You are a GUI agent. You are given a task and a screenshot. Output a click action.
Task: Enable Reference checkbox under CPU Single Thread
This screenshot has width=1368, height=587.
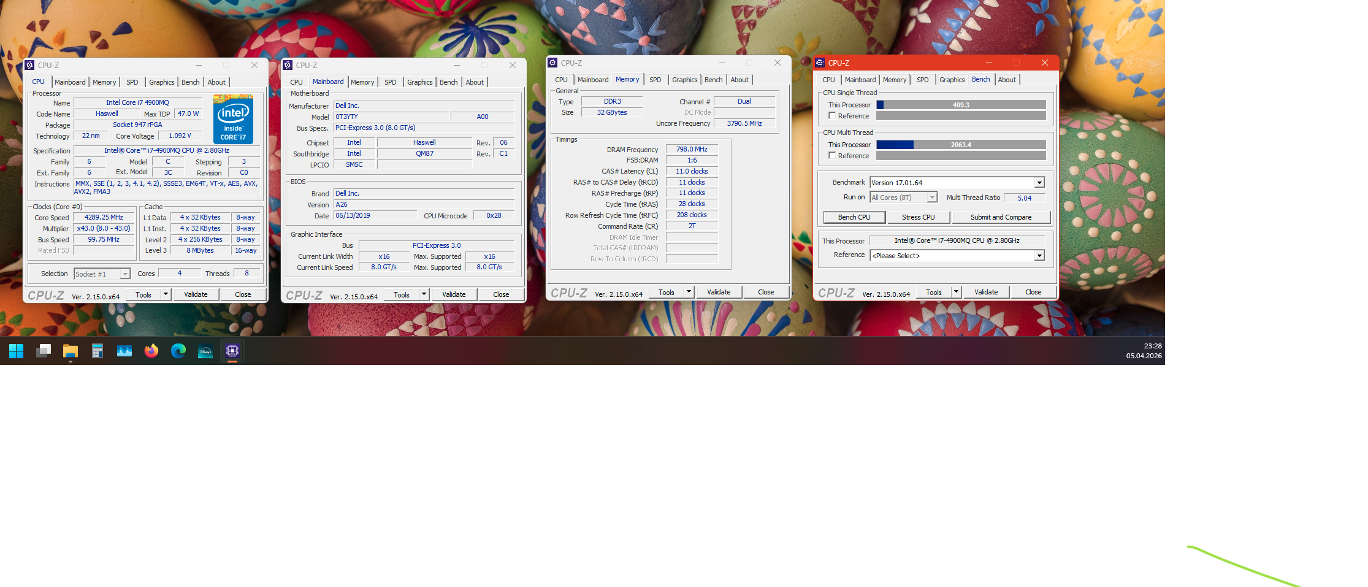(832, 116)
